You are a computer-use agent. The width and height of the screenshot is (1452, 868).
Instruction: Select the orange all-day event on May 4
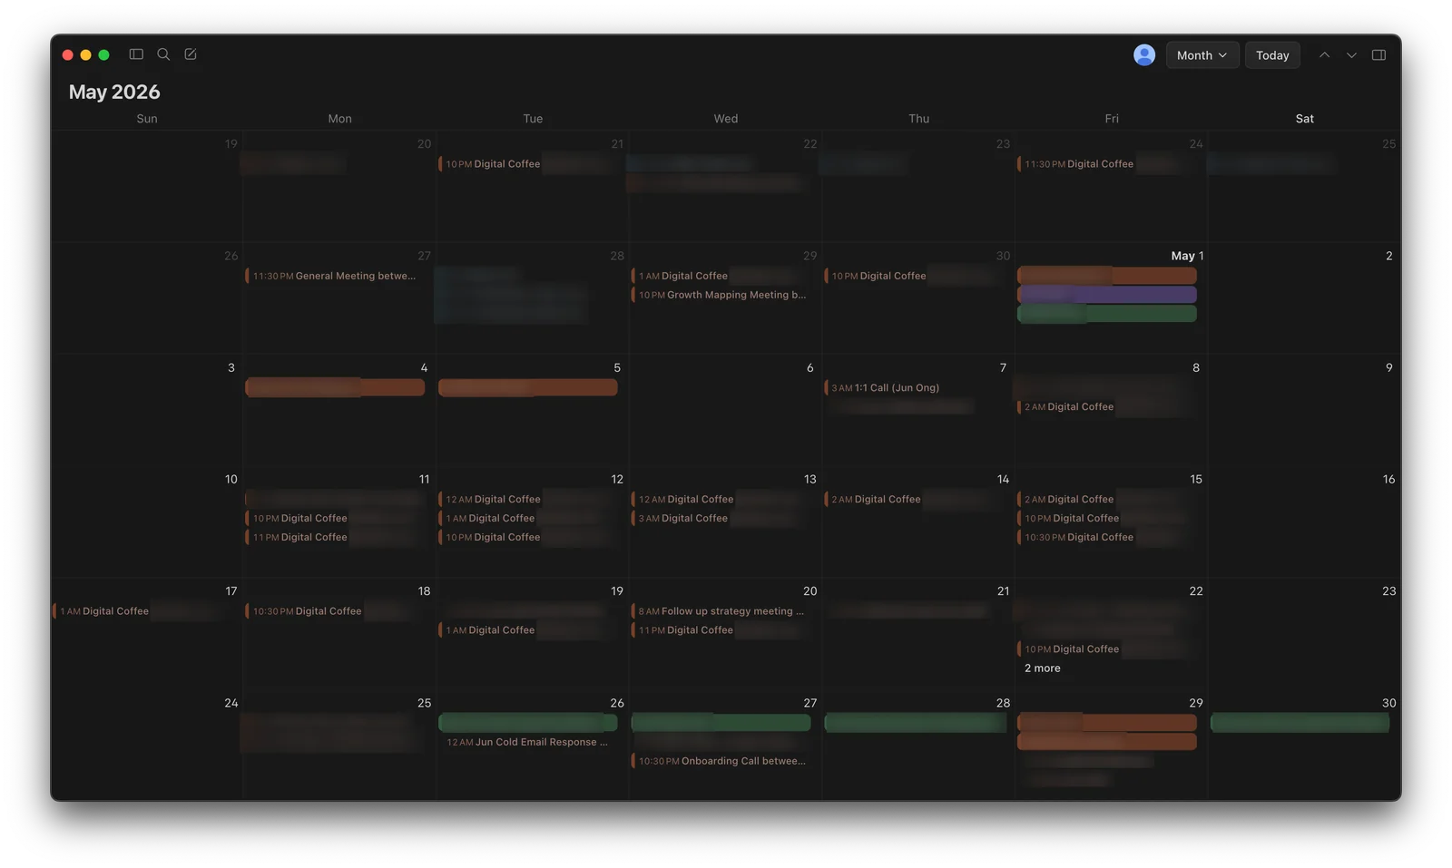pyautogui.click(x=335, y=387)
